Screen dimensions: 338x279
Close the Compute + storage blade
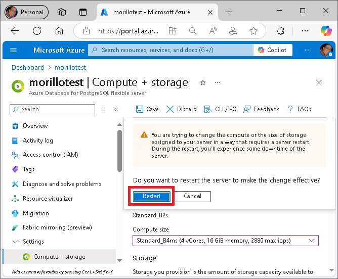(319, 83)
